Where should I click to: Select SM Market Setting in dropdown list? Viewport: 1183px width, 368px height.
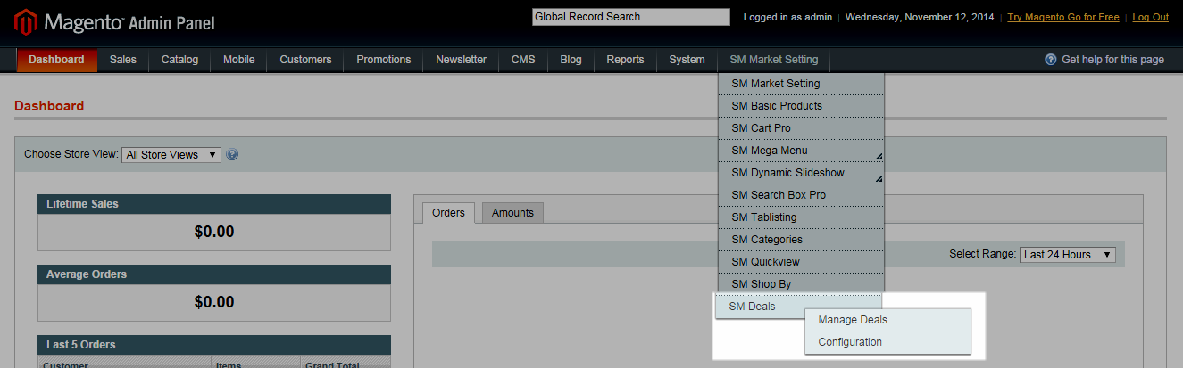click(801, 84)
